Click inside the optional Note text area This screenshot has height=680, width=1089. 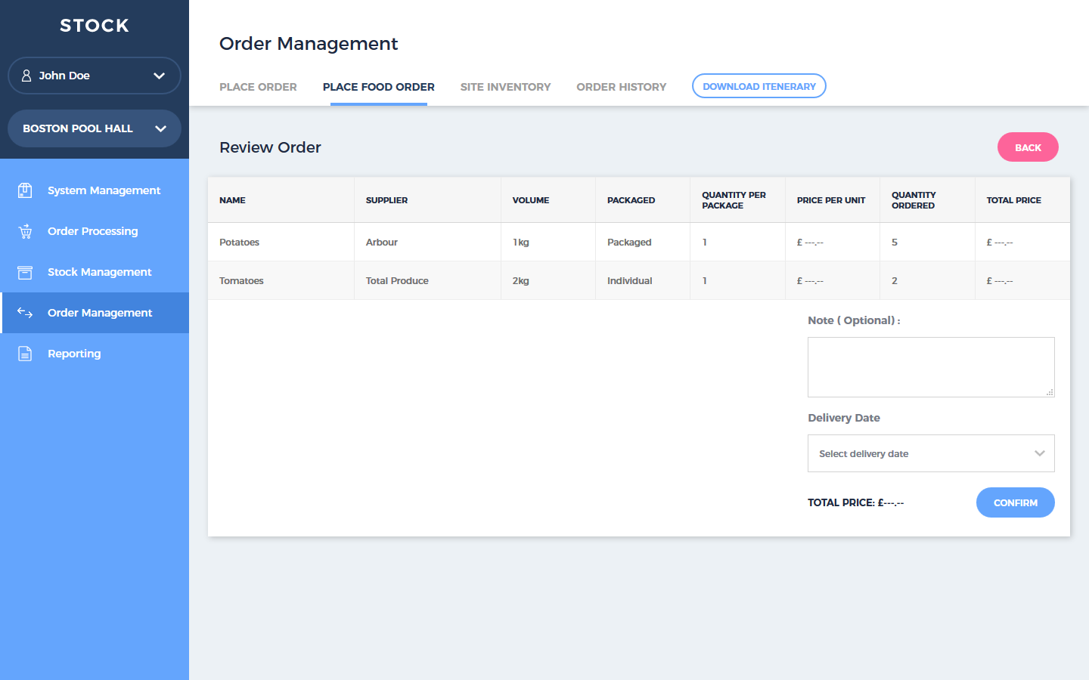930,366
